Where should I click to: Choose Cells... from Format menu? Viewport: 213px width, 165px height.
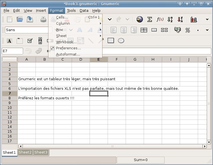[75, 17]
